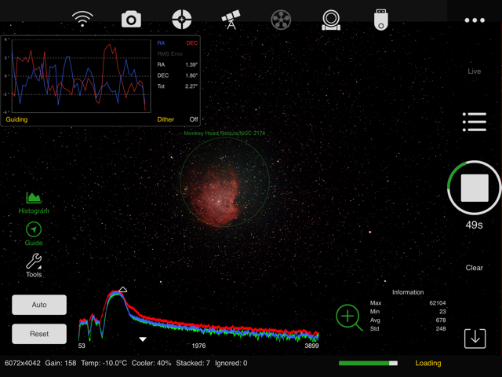Stop the exposure with the square button
502x377 pixels.
[474, 188]
